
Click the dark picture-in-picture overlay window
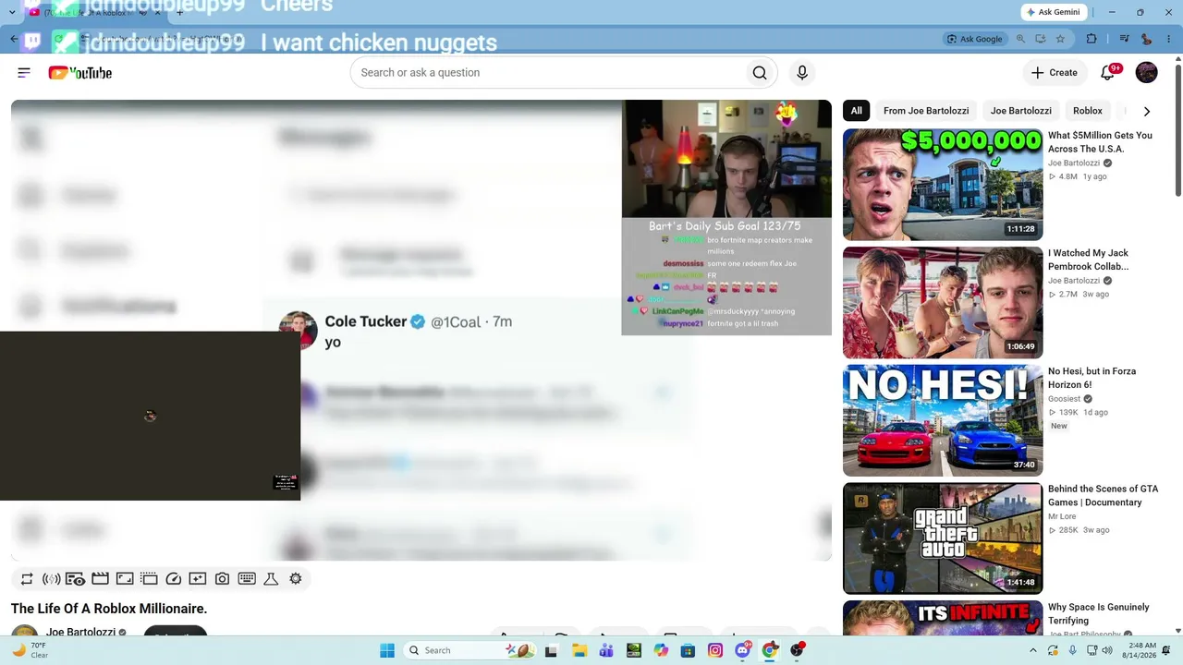click(150, 416)
